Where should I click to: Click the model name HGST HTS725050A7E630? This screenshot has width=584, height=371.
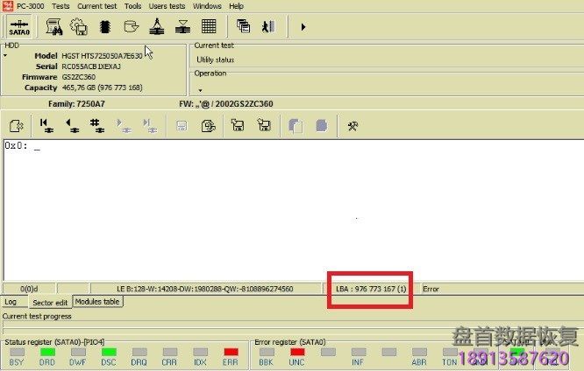102,56
